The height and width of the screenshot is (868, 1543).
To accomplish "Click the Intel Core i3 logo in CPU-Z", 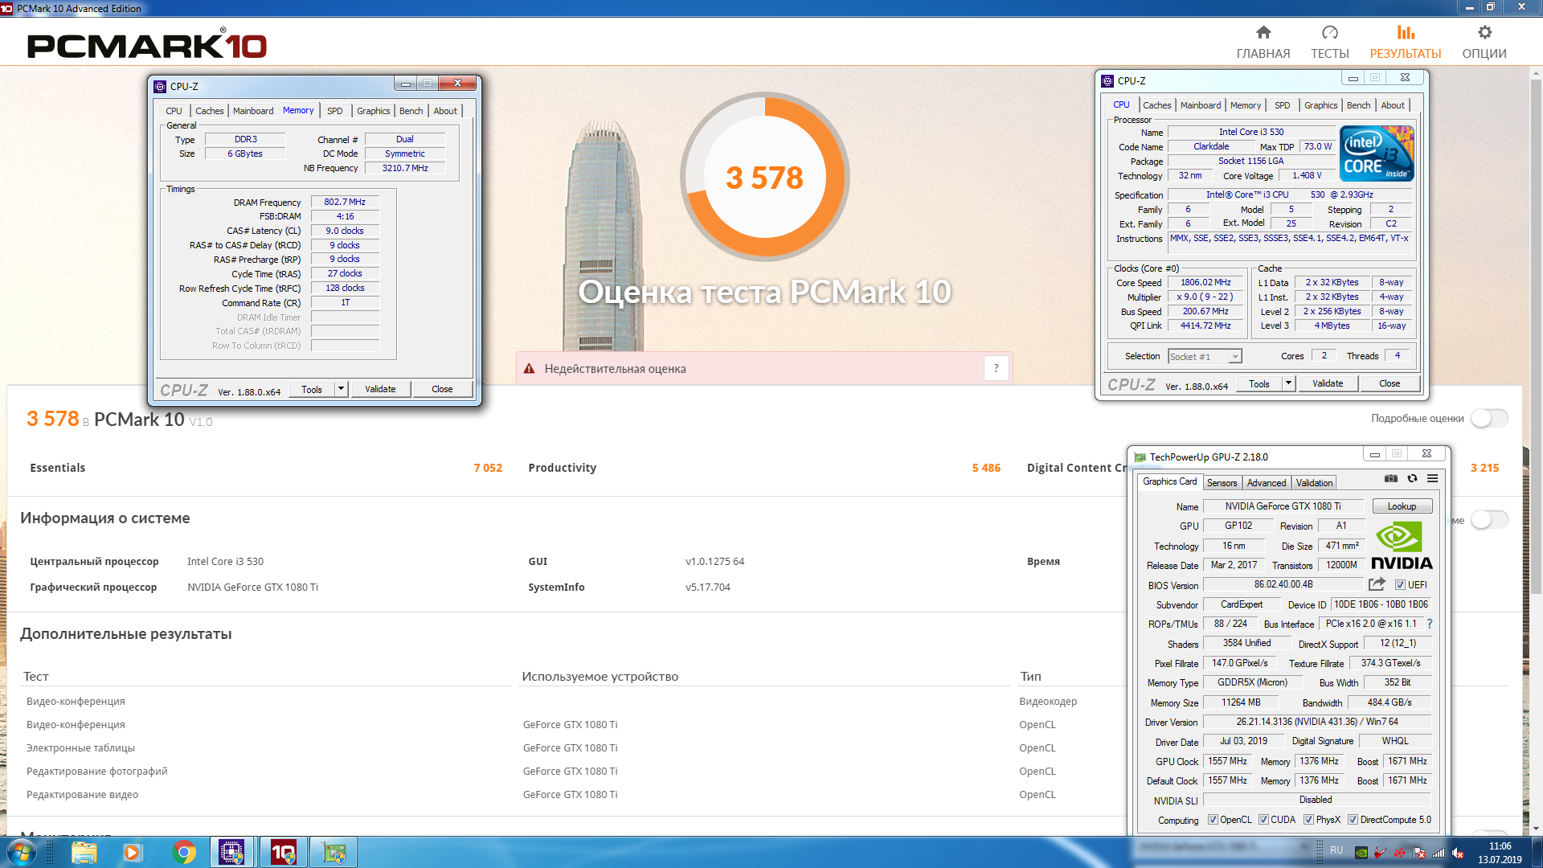I will click(1377, 153).
